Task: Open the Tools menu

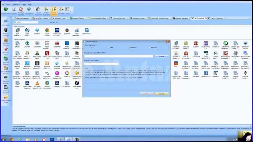Action: pos(24,5)
